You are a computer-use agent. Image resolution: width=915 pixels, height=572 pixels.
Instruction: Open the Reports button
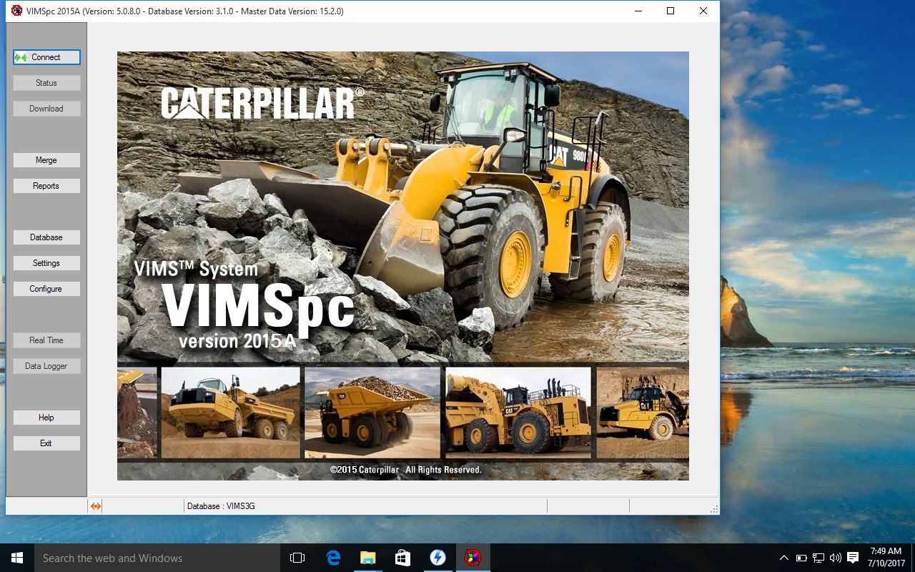coord(46,186)
